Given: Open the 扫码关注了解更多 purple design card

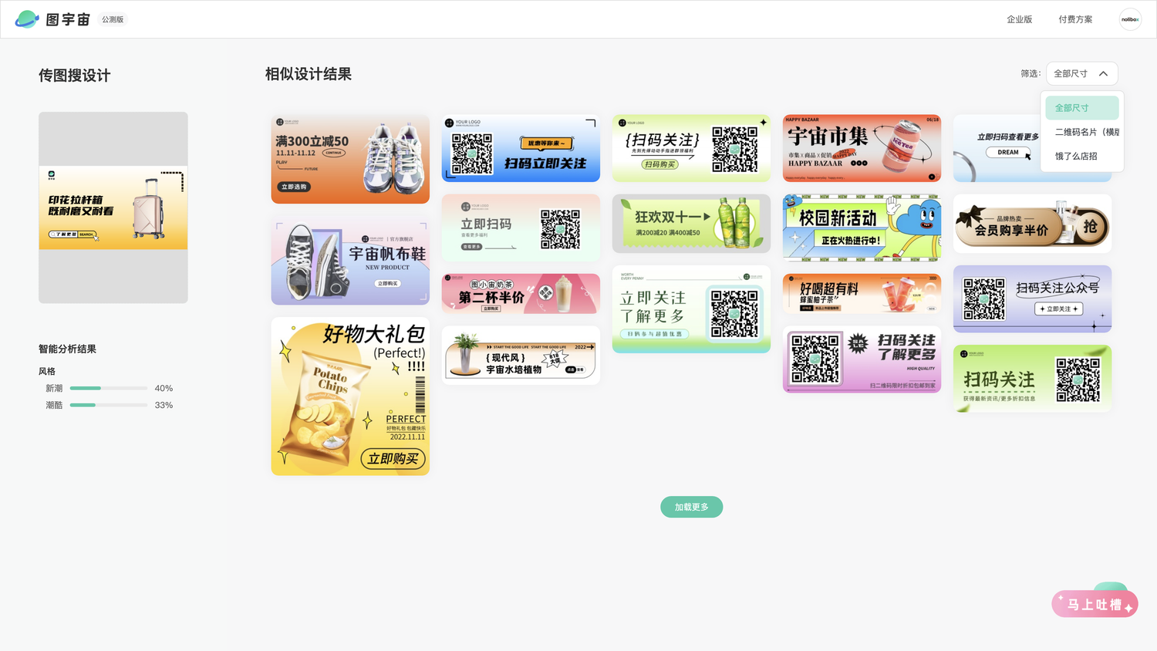Looking at the screenshot, I should (862, 359).
